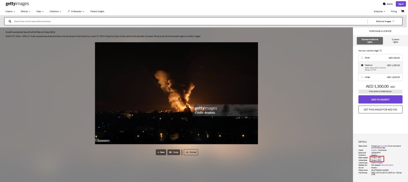Open Boards from the top bar
408x182 pixels.
[x=388, y=4]
